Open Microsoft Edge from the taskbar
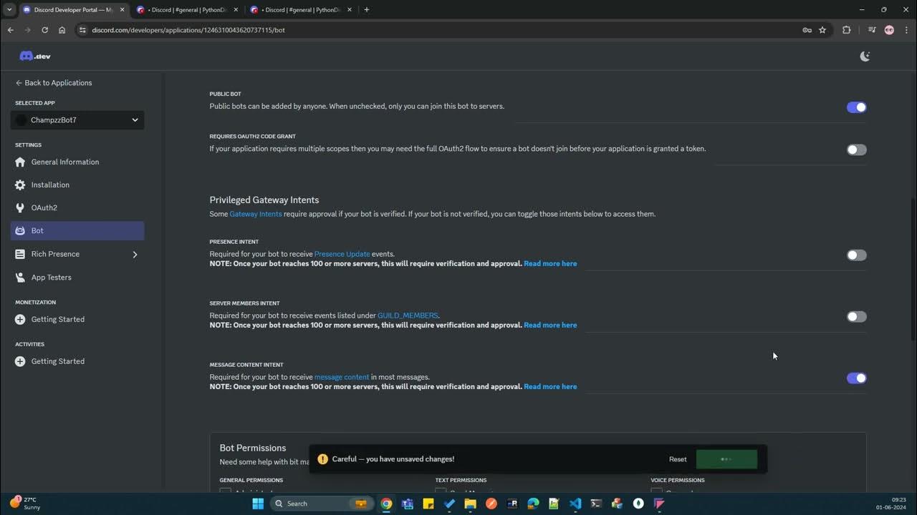 pos(533,504)
